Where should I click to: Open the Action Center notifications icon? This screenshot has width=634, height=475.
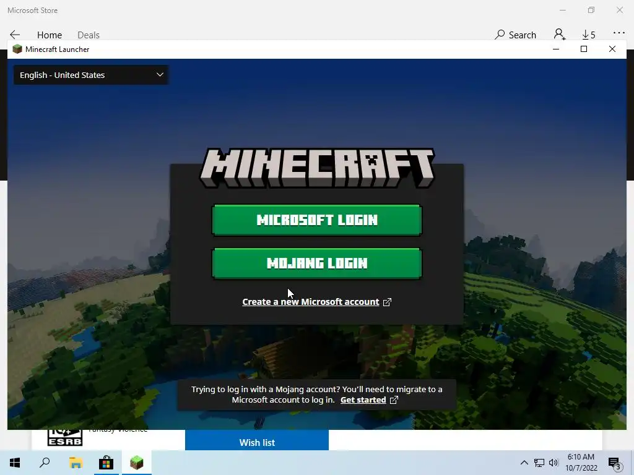(x=614, y=463)
